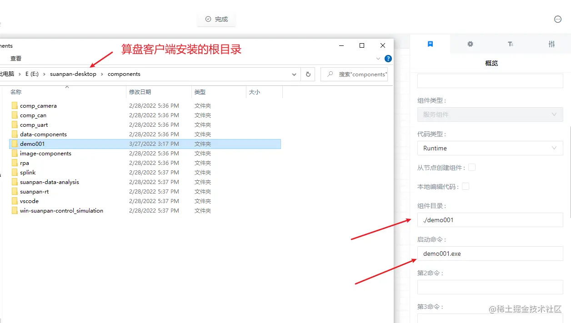
Task: Open the 代码类型 dropdown showing Runtime
Action: 490,148
